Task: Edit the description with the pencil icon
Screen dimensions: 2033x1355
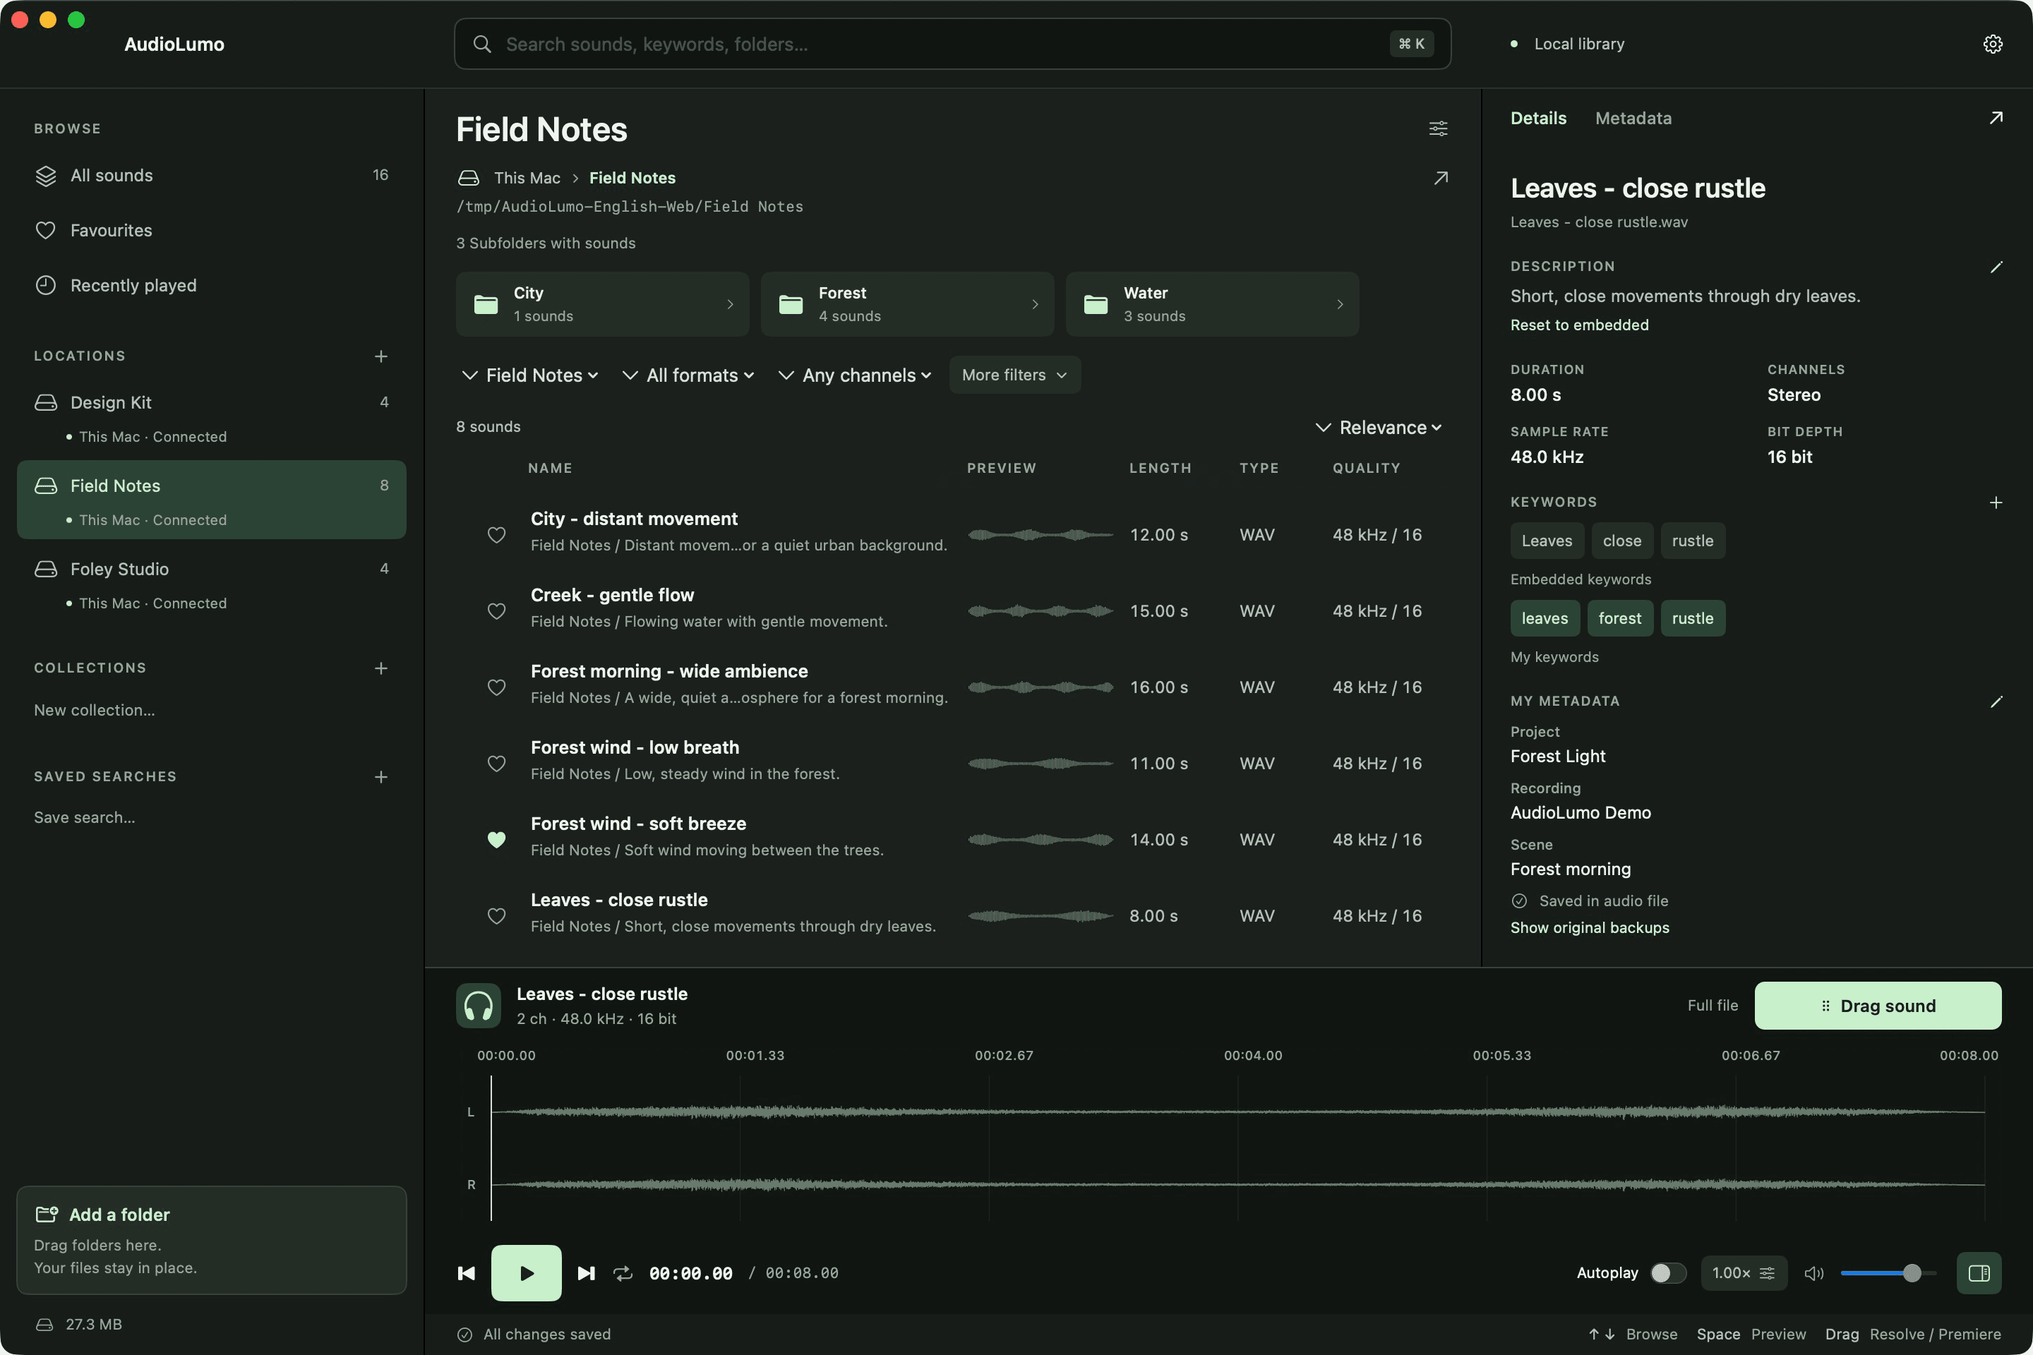Action: tap(1996, 267)
